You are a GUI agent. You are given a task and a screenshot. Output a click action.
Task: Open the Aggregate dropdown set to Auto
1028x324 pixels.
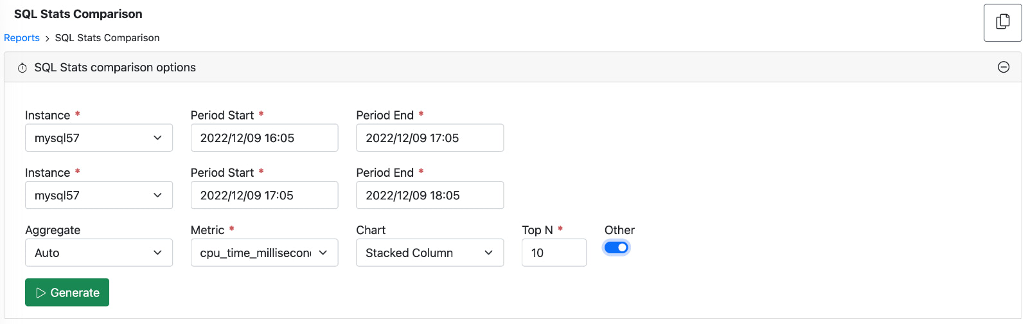pos(99,253)
